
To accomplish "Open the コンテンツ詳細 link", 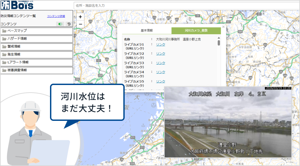I will (x=56, y=16).
